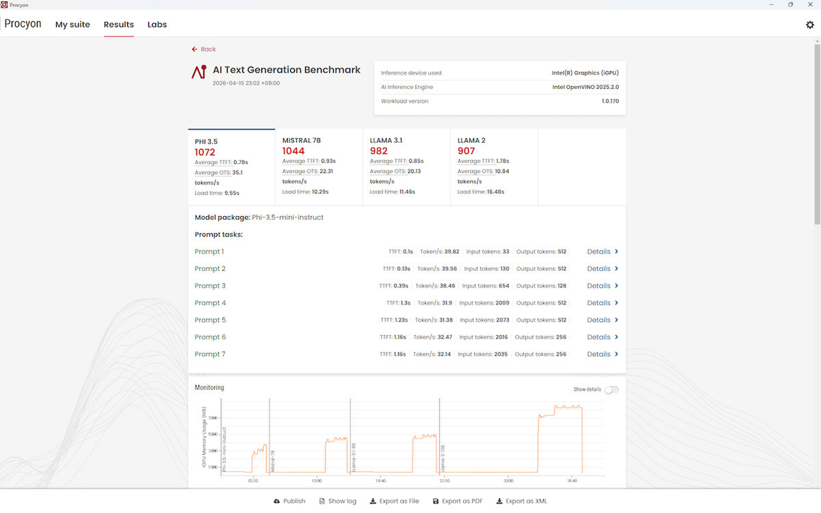Select the MISTRAL 7B results tab

tap(319, 167)
